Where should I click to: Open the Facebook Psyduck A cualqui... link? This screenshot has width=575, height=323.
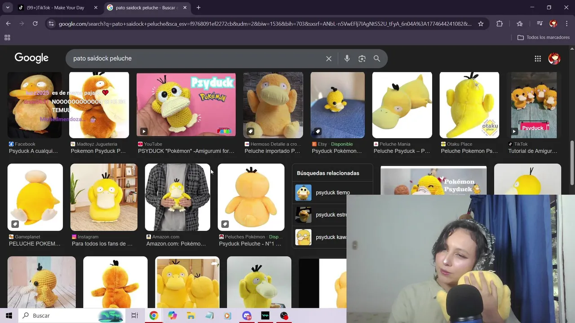(33, 151)
